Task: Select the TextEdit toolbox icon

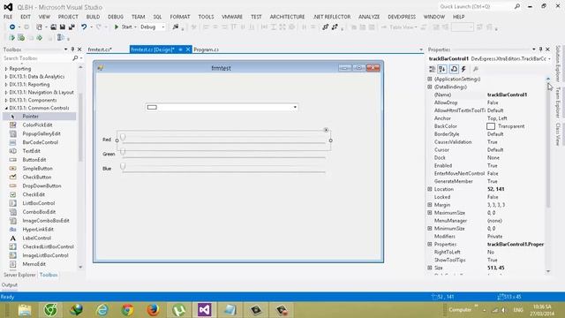Action: tap(13, 151)
